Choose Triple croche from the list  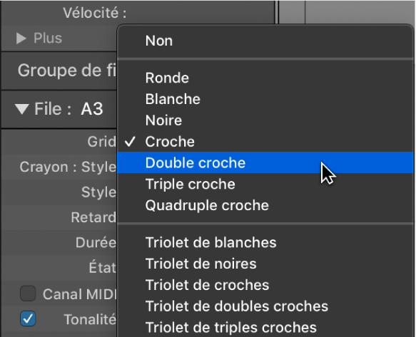click(265, 184)
